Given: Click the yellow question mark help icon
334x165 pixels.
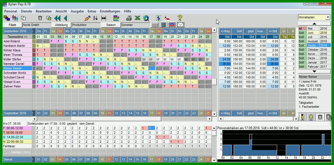Looking at the screenshot, I should pos(180,18).
